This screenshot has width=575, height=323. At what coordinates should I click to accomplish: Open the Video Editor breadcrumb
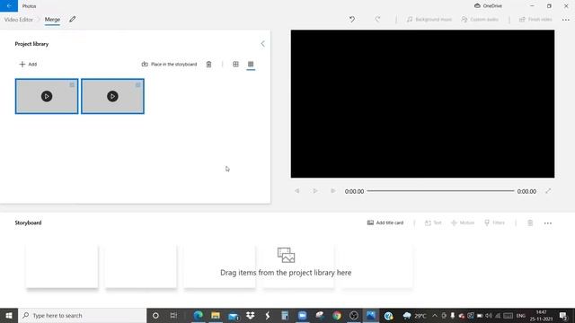tap(18, 20)
